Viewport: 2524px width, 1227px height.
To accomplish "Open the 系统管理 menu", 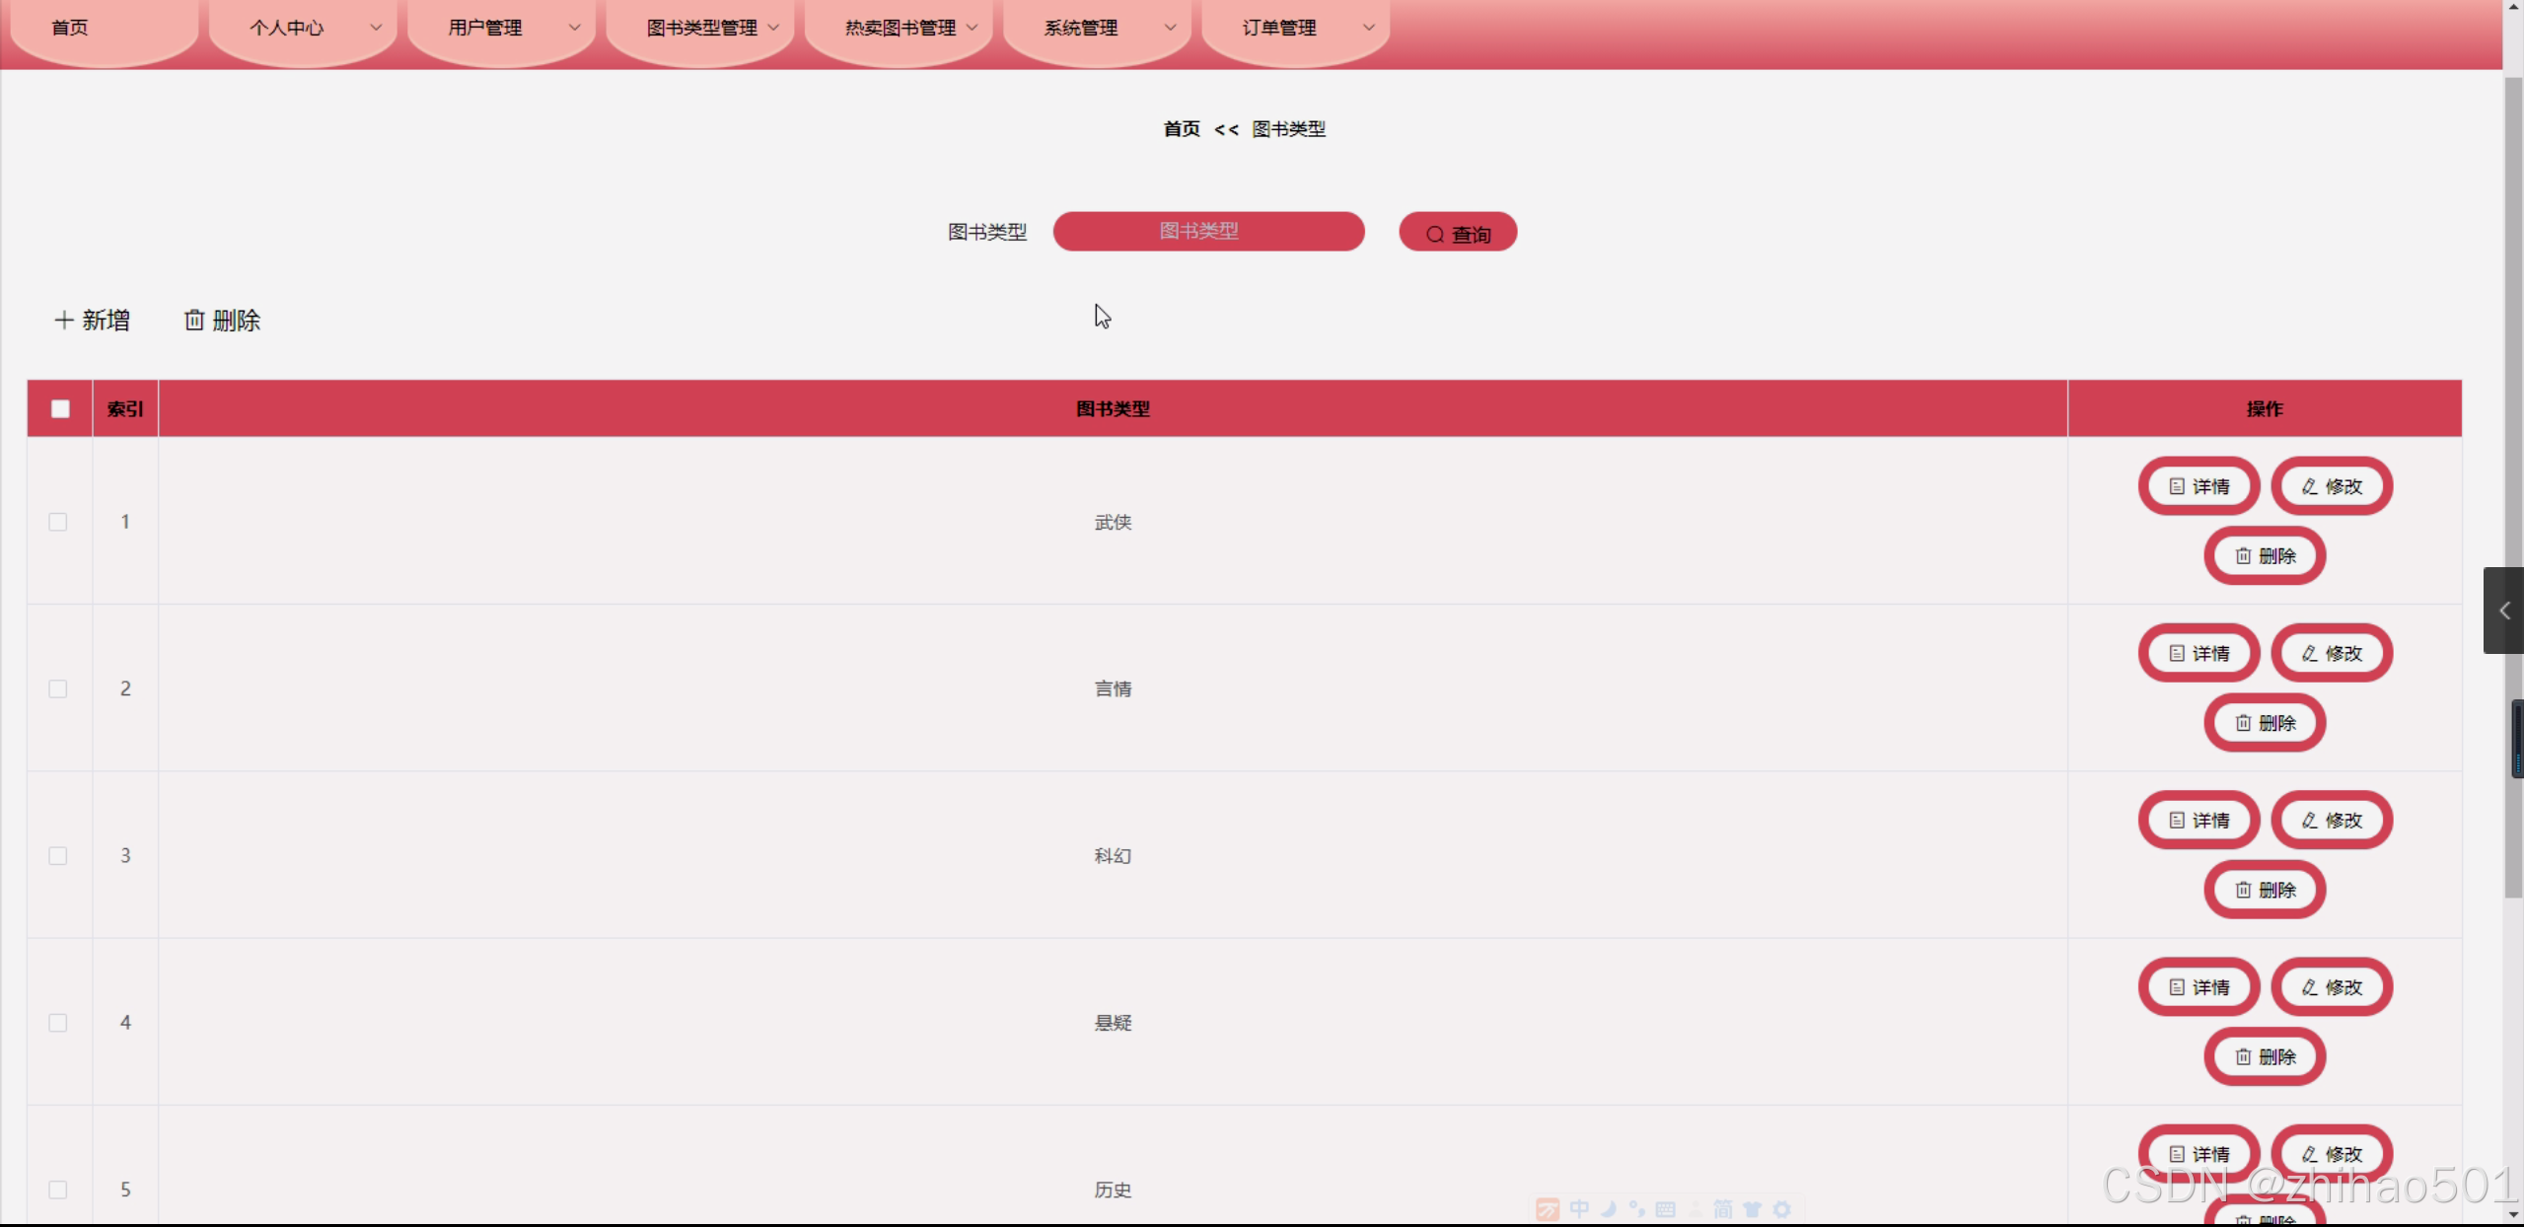I will (x=1096, y=28).
